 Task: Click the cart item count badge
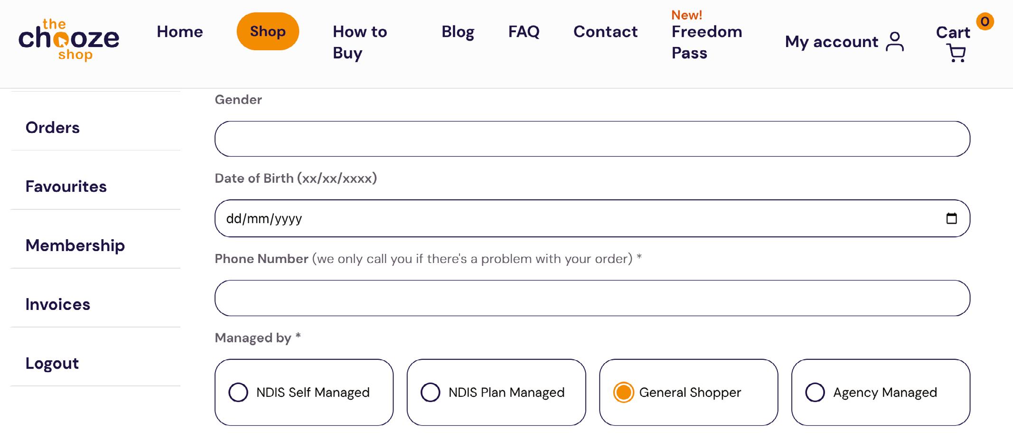click(x=985, y=21)
